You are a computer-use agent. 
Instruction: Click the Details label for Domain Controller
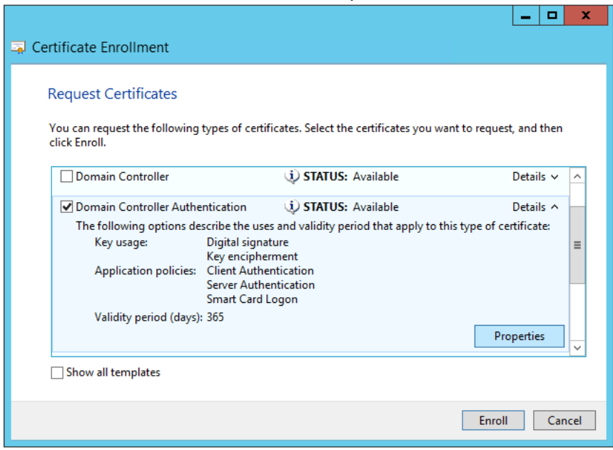pos(529,176)
